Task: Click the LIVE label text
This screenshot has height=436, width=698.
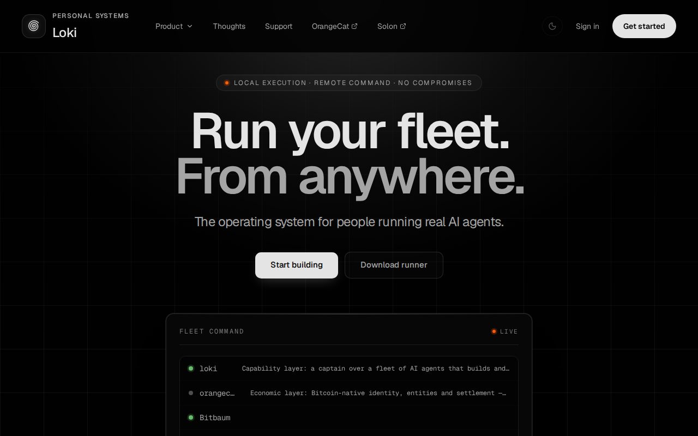Action: (509, 331)
